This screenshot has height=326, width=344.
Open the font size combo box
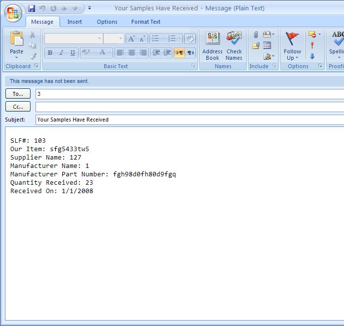tap(114, 39)
